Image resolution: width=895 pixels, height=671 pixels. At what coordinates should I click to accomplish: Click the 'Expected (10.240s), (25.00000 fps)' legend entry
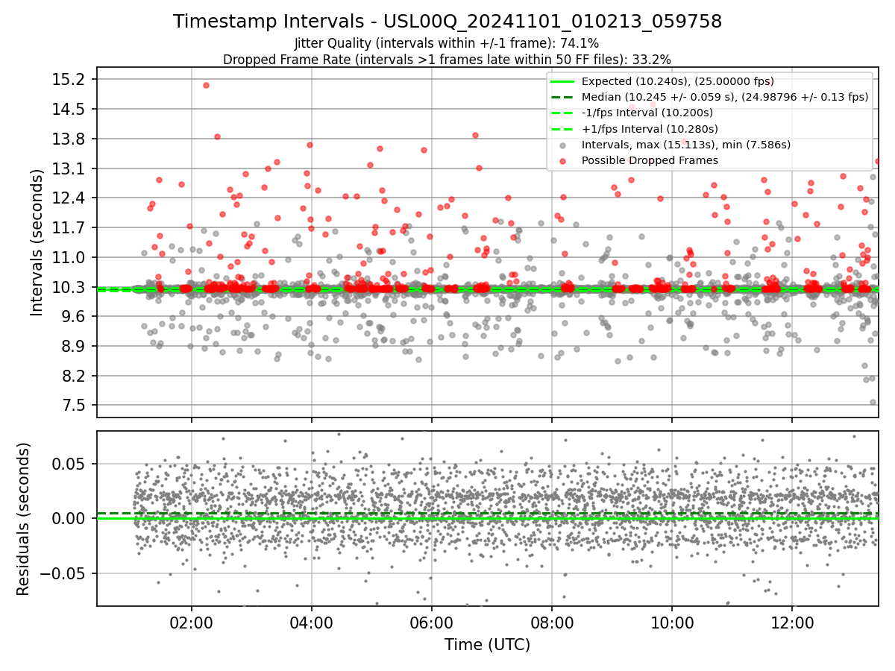678,81
